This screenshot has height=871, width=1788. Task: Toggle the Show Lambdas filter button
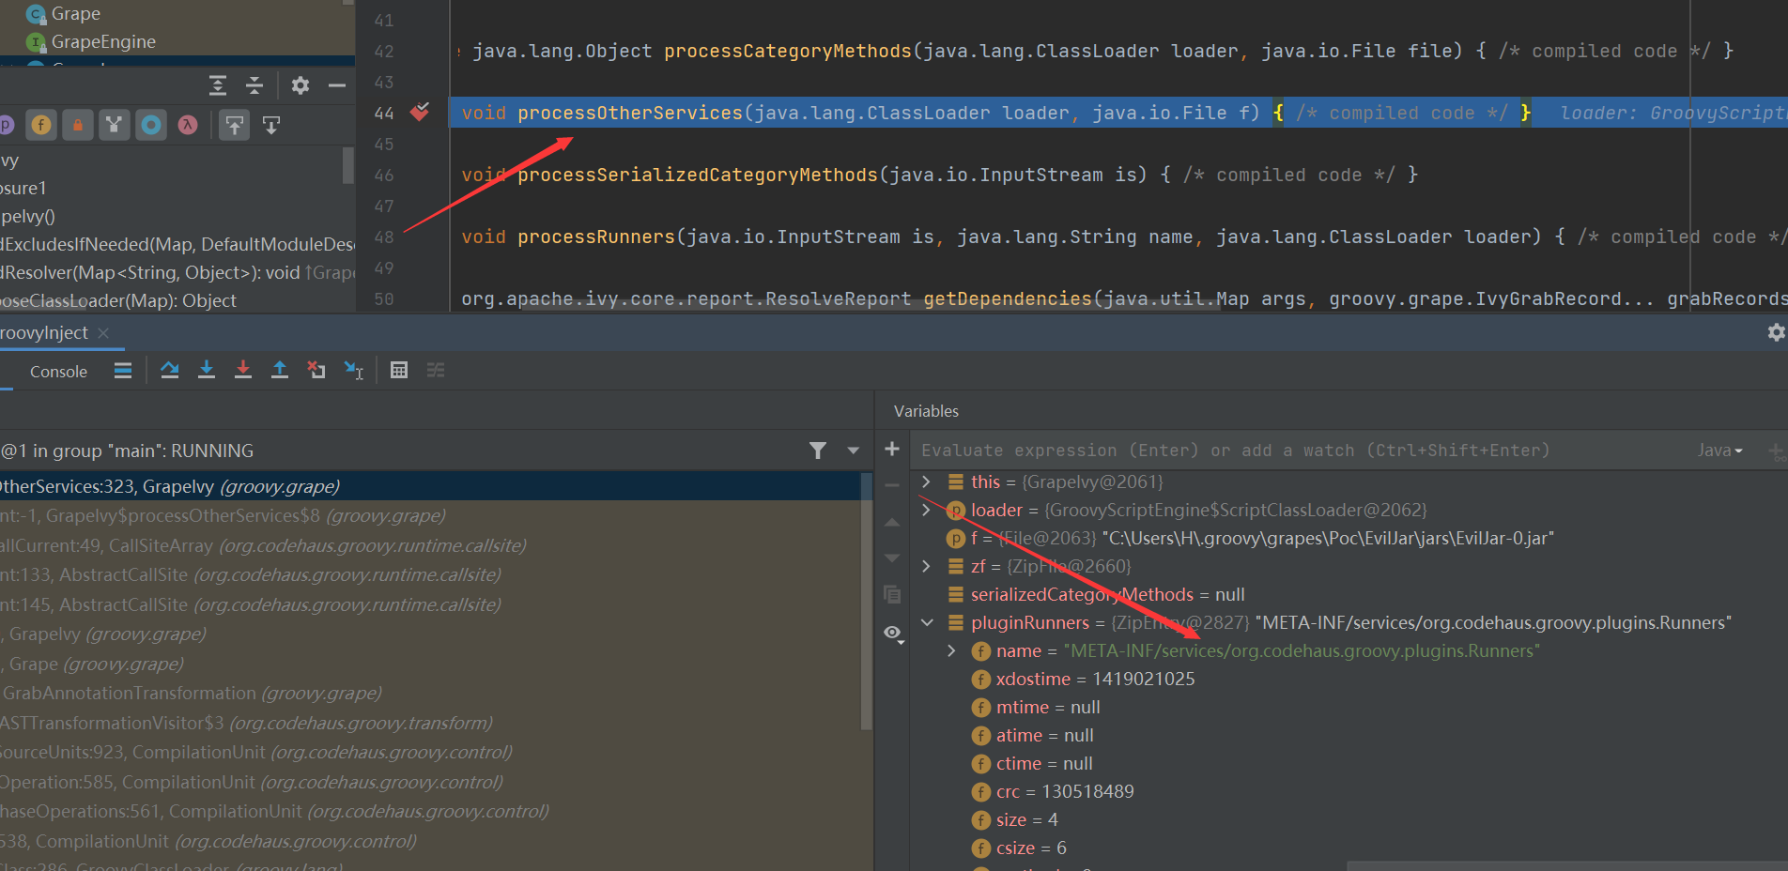[188, 125]
